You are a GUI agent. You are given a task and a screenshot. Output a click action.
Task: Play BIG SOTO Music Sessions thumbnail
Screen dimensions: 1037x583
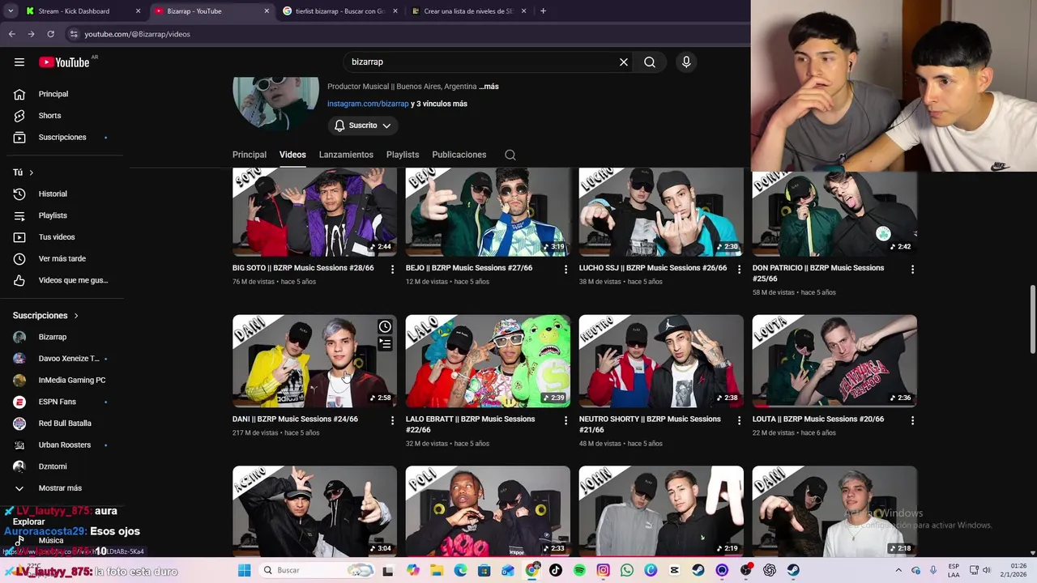click(314, 212)
